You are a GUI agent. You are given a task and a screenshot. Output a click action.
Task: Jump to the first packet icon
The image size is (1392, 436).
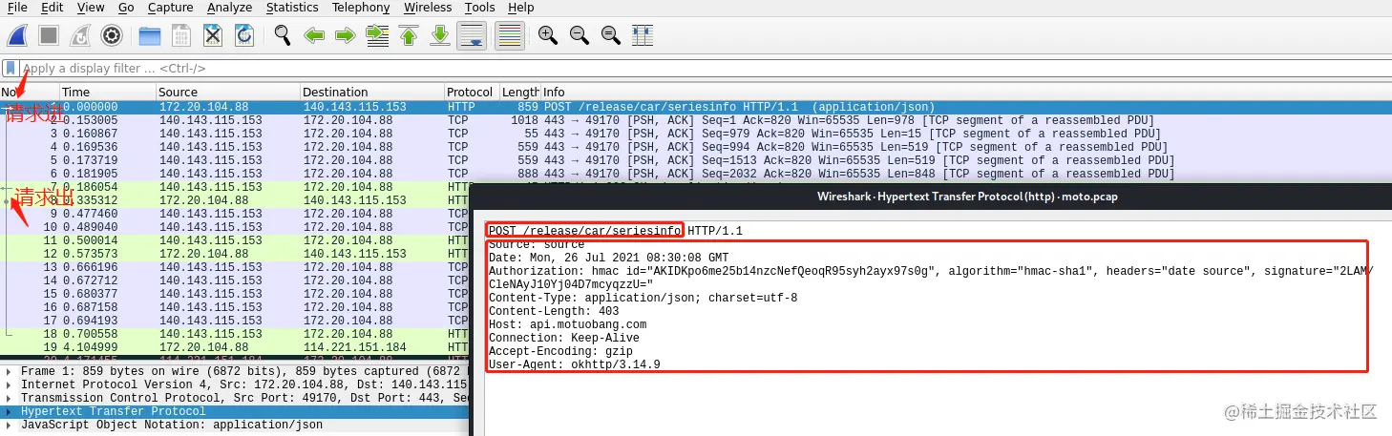click(409, 36)
